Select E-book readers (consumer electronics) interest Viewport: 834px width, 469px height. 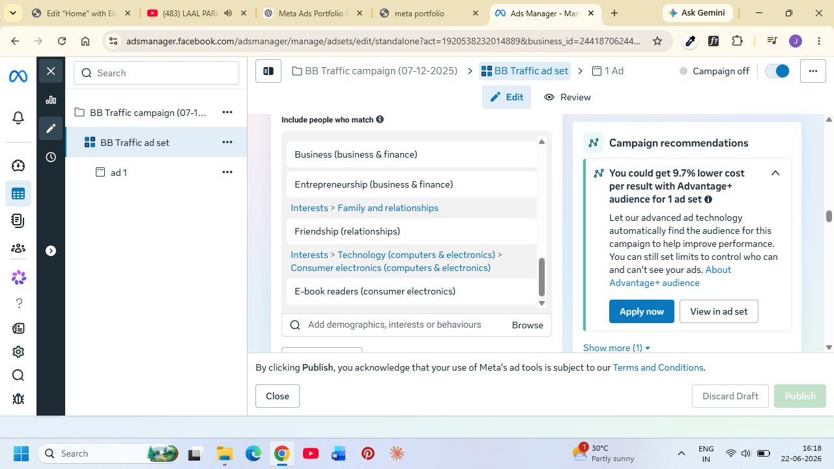(412, 291)
